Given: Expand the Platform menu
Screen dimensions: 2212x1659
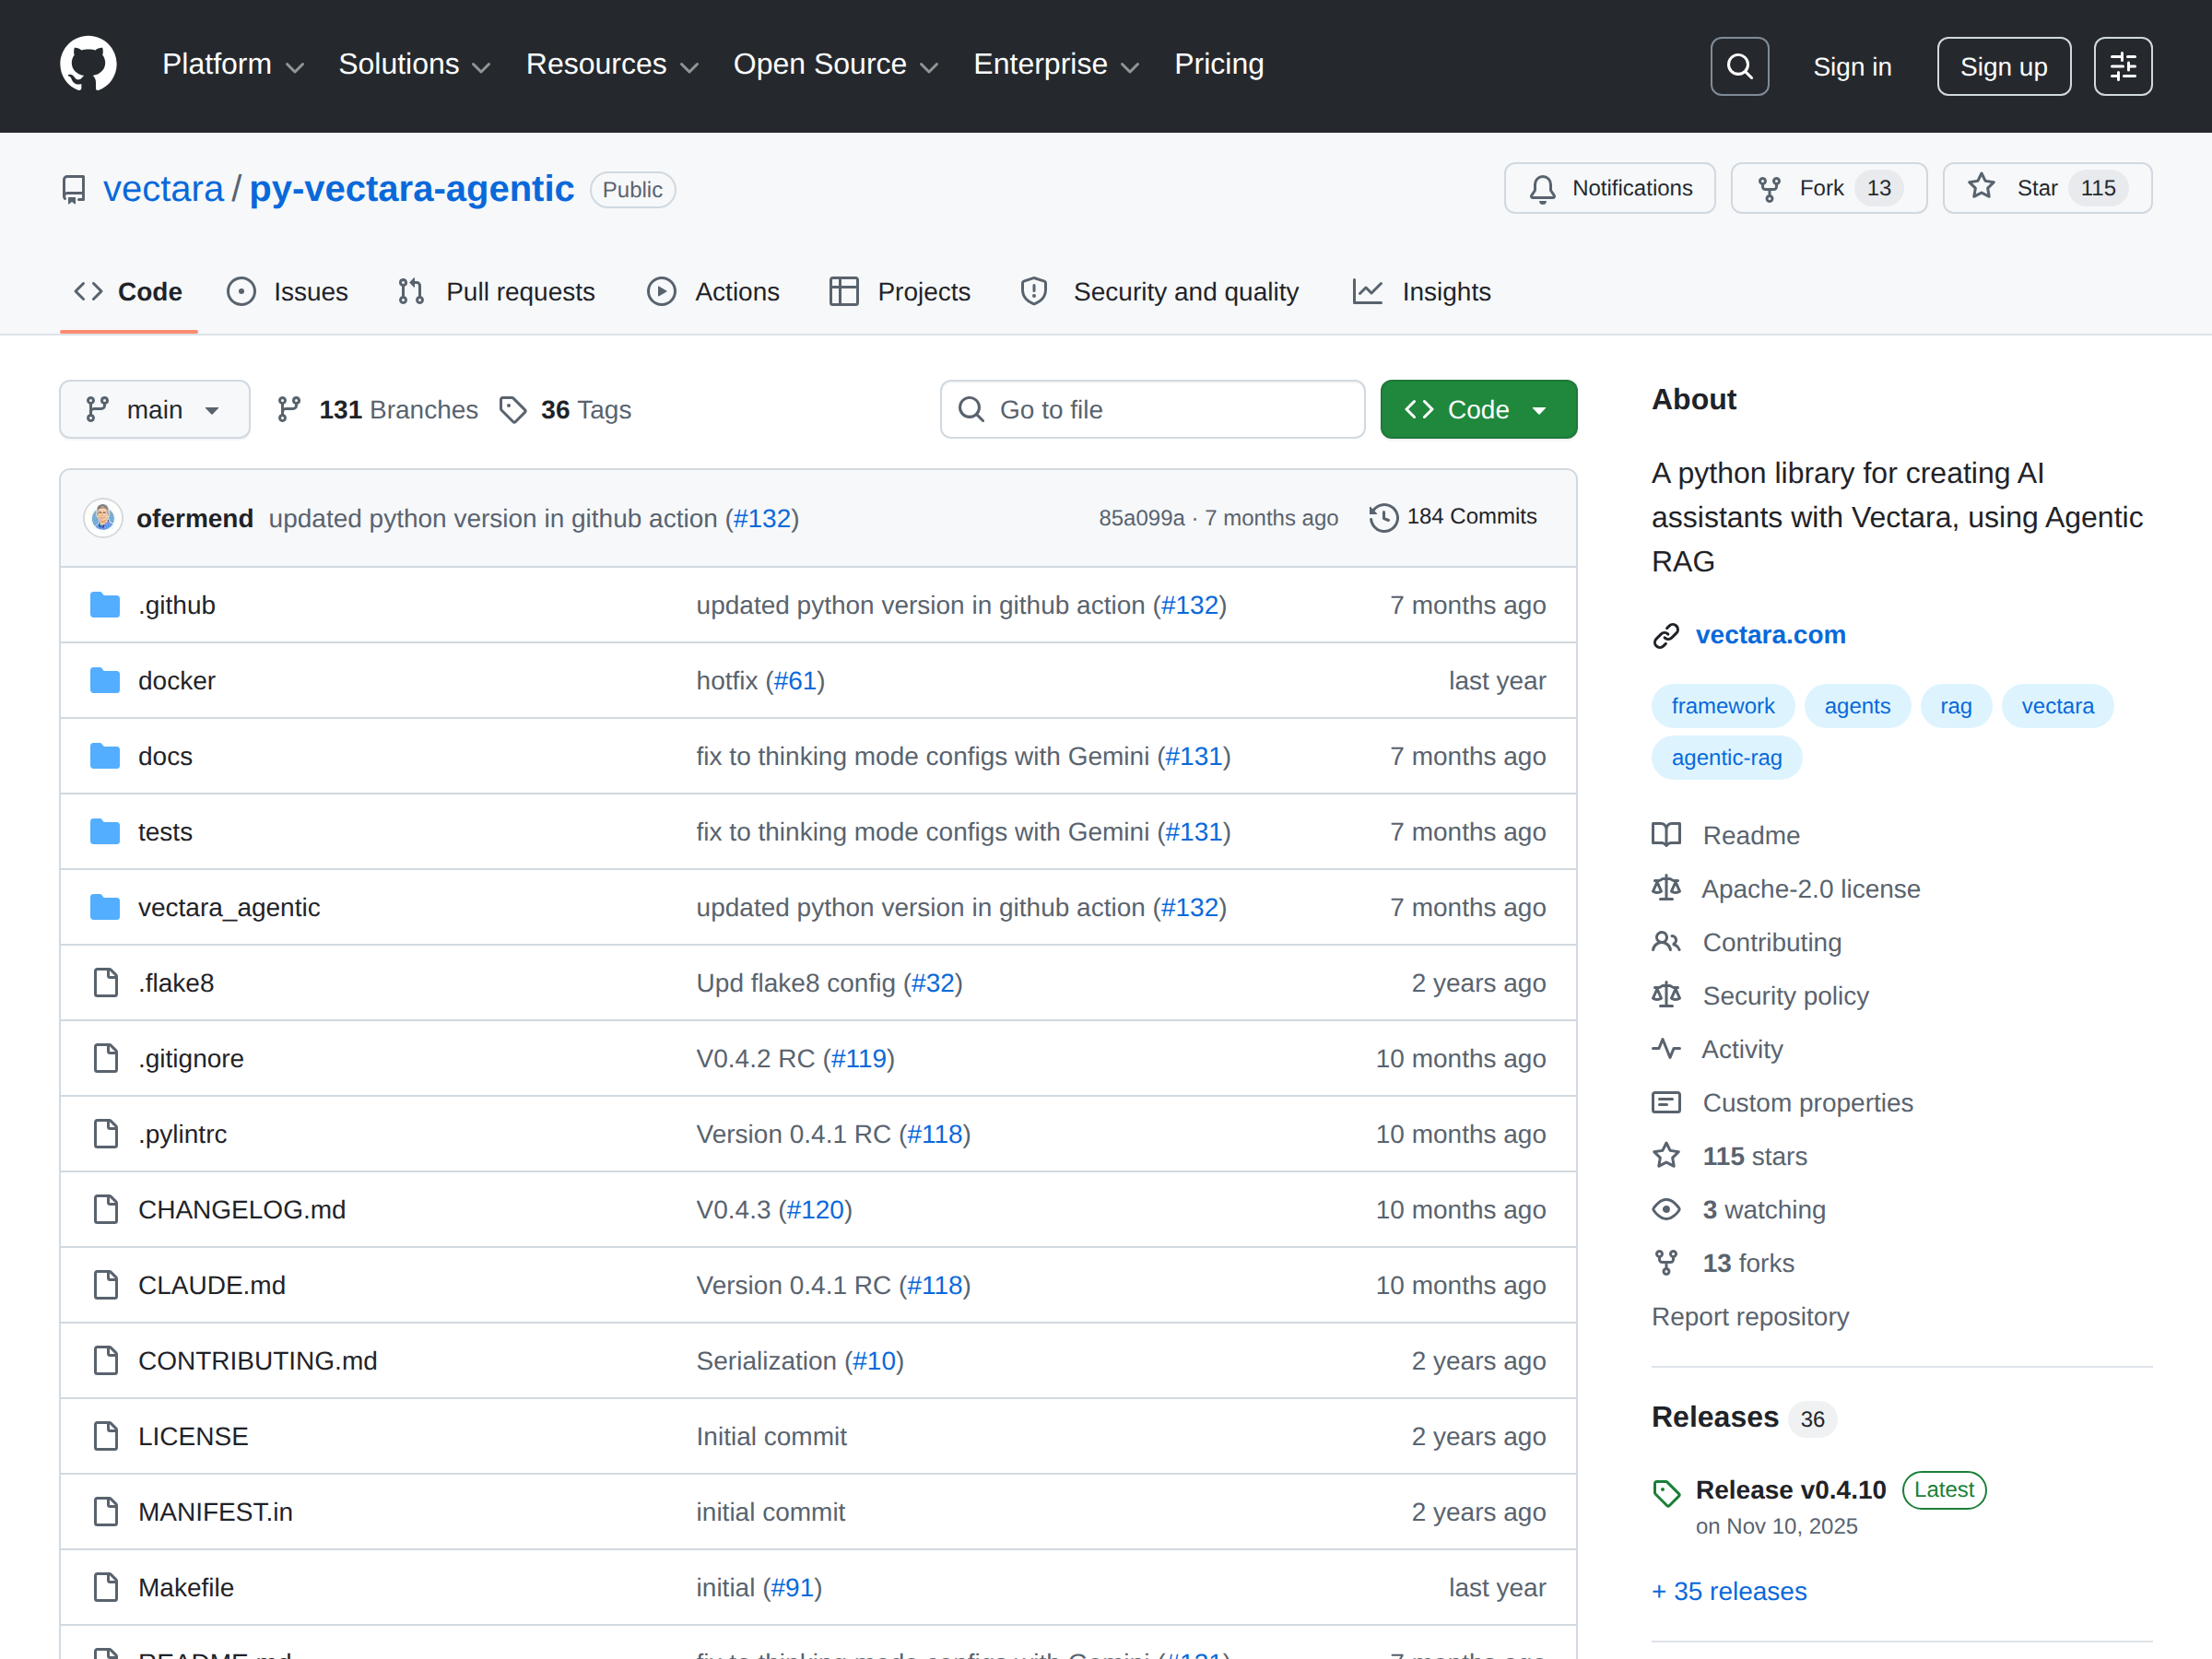Looking at the screenshot, I should pos(233,65).
